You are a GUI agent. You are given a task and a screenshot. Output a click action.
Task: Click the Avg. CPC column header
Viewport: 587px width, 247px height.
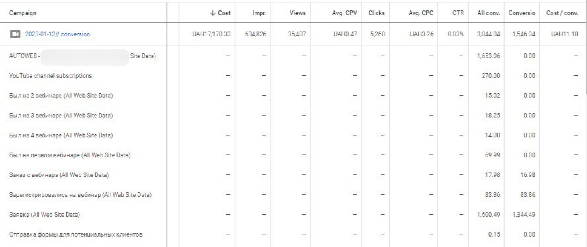(421, 13)
